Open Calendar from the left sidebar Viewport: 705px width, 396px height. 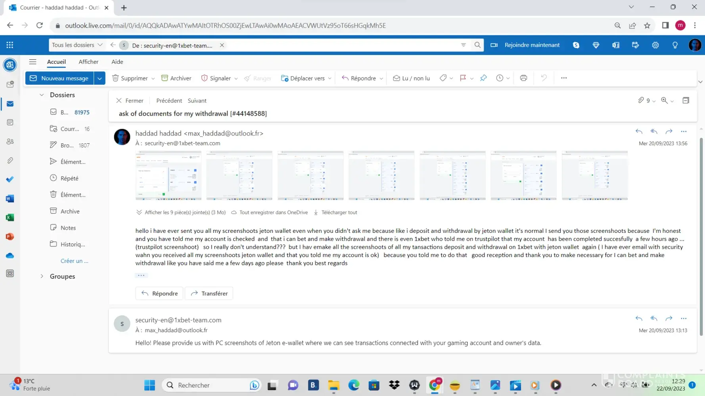(10, 122)
